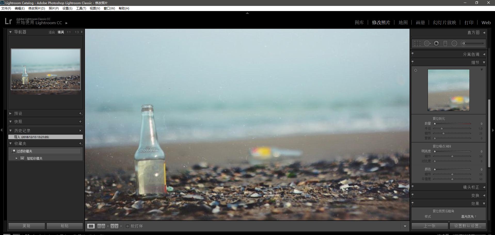Open the toolbar content dropdown arrow

(x=405, y=226)
